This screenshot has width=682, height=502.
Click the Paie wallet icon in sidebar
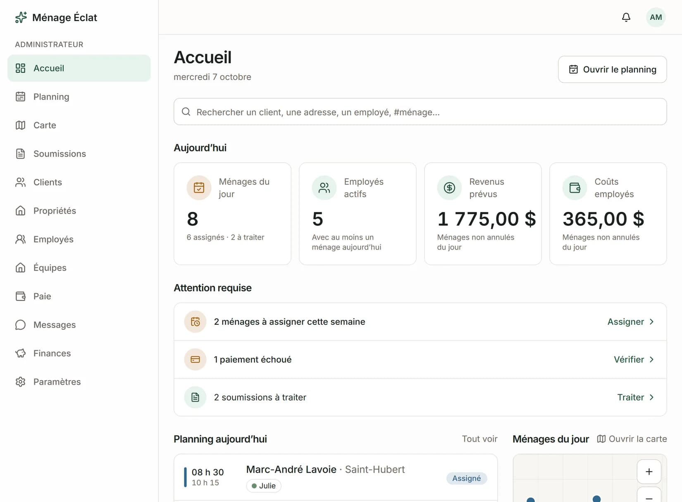pyautogui.click(x=21, y=296)
